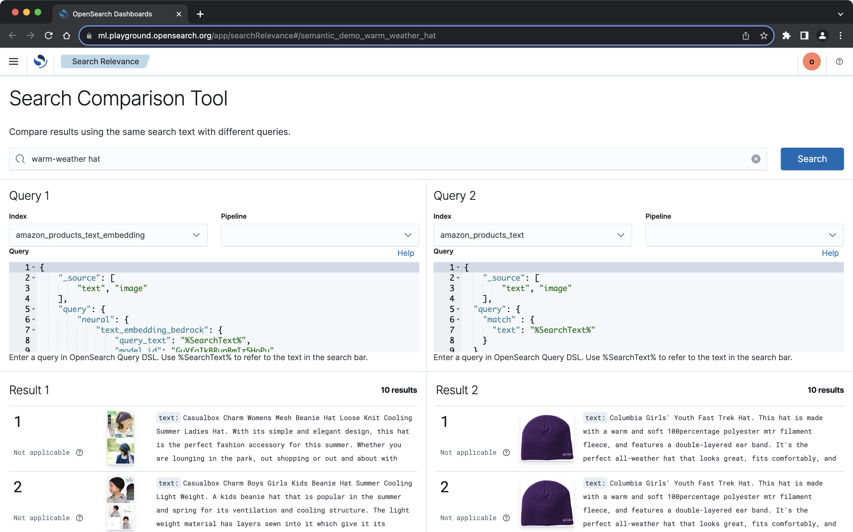853x532 pixels.
Task: Open Query 1 Index dropdown
Action: 108,235
